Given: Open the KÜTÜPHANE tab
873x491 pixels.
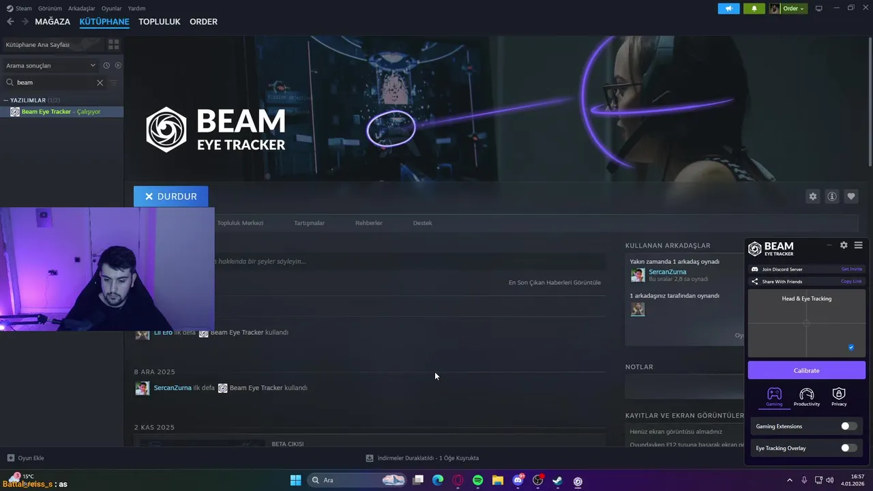Looking at the screenshot, I should tap(104, 22).
